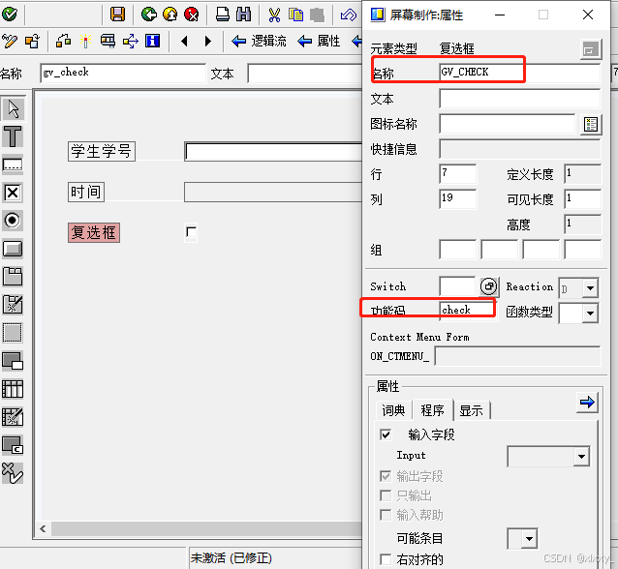This screenshot has width=618, height=569.
Task: Switch to the 程序 tab
Action: pyautogui.click(x=432, y=410)
